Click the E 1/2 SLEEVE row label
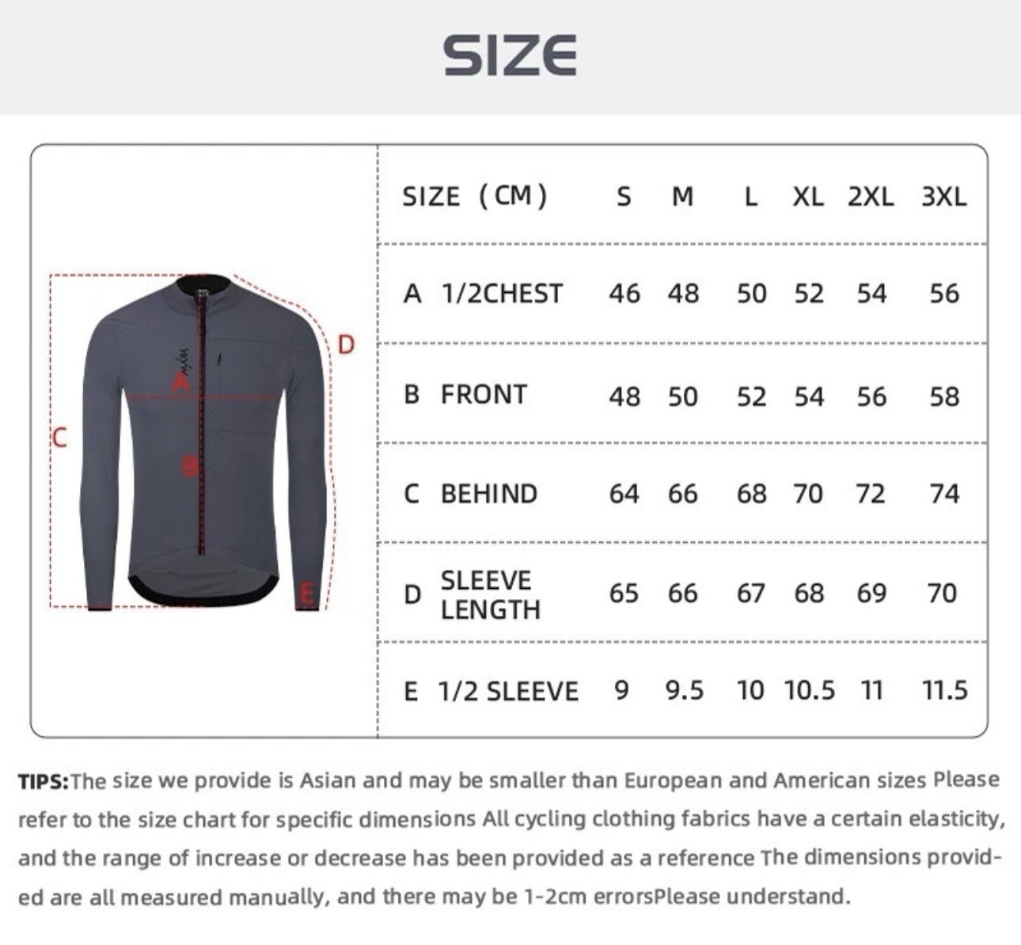The image size is (1021, 945). click(x=491, y=692)
